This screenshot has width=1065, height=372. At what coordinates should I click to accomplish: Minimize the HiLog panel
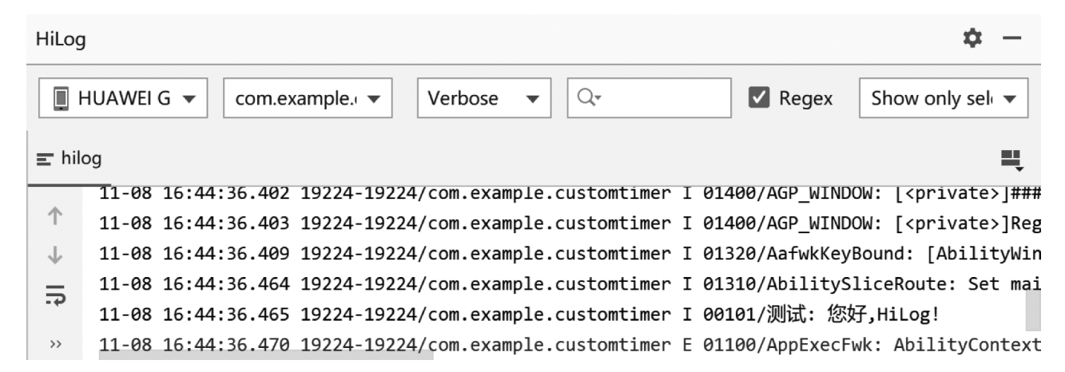click(x=1010, y=37)
